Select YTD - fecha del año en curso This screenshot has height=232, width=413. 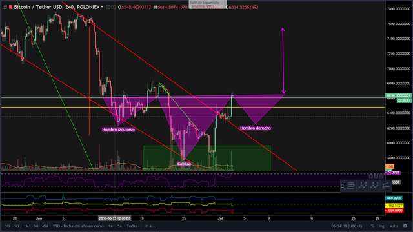click(x=78, y=226)
